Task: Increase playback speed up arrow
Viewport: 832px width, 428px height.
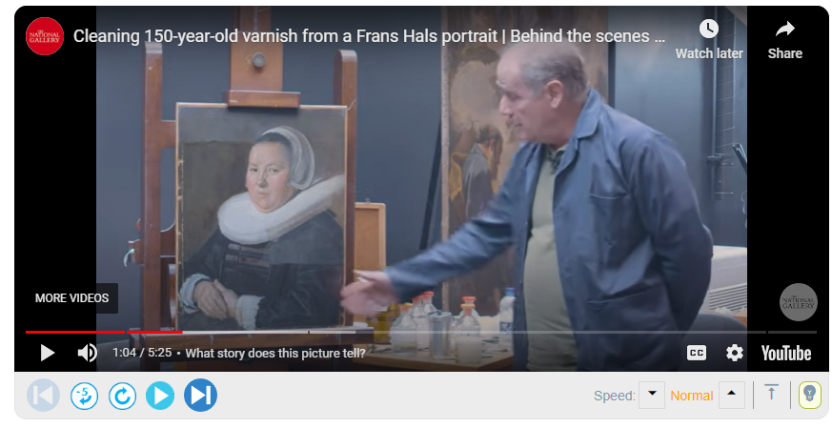Action: (732, 395)
